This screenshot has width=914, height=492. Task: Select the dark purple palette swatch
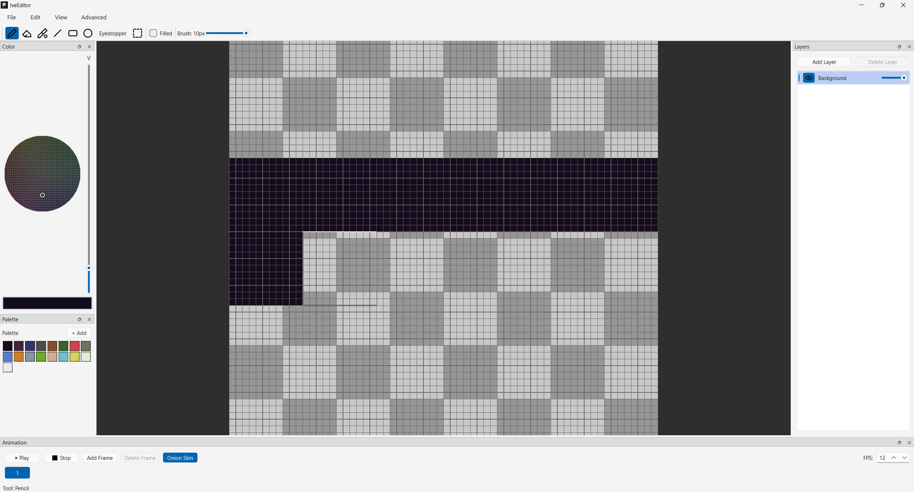coord(19,346)
